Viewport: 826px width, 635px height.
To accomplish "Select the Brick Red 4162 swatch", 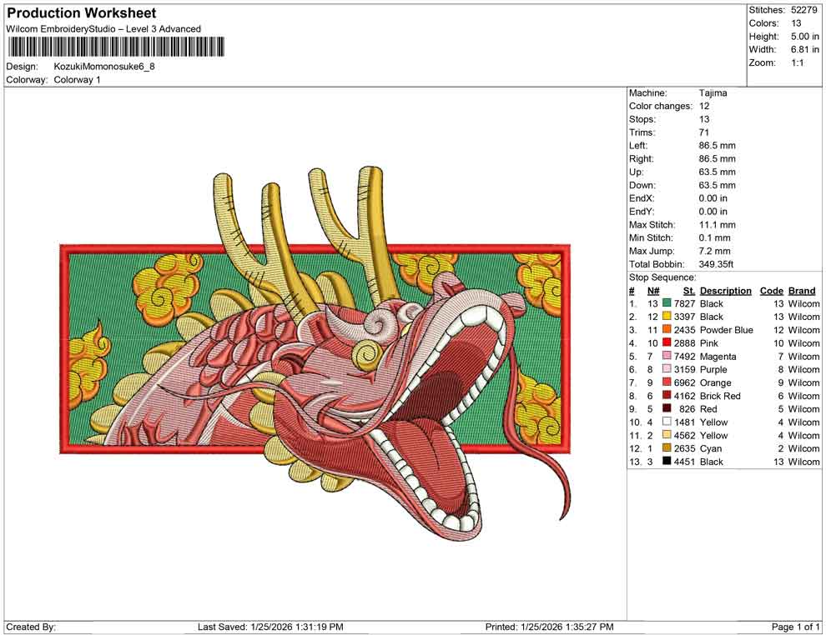I will tap(667, 395).
